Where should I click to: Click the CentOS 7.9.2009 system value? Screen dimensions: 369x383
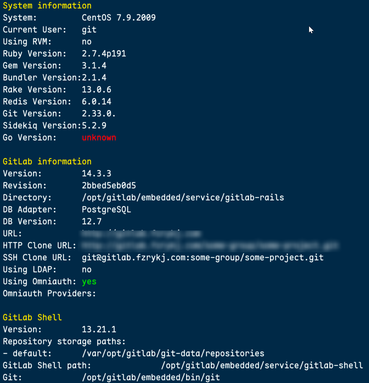point(119,18)
